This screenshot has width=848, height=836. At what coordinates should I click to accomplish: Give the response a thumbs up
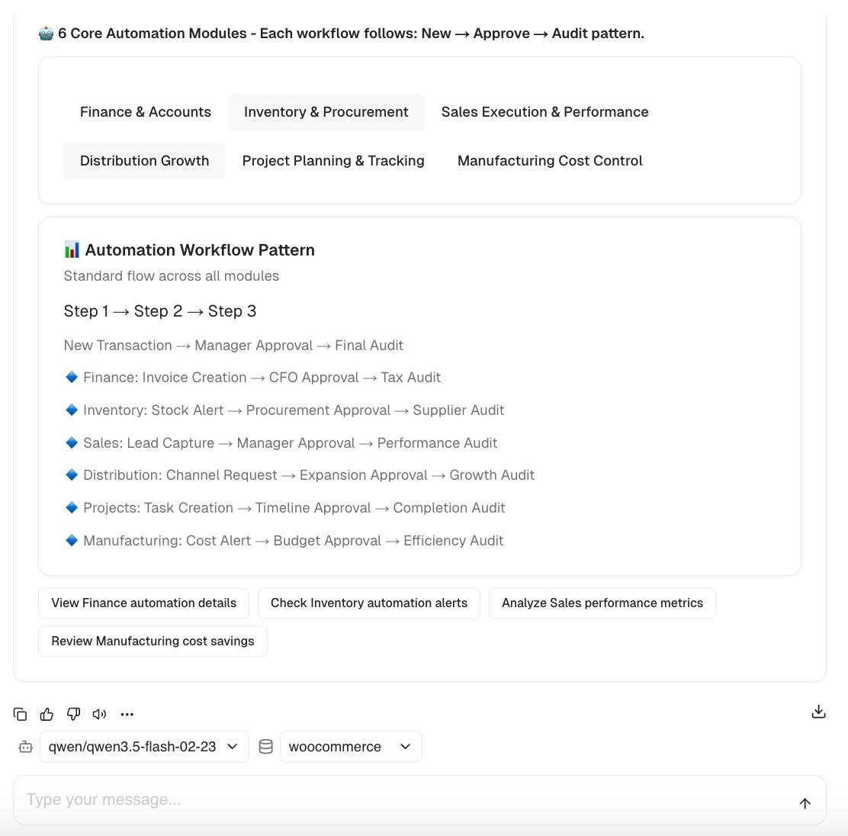pyautogui.click(x=47, y=714)
